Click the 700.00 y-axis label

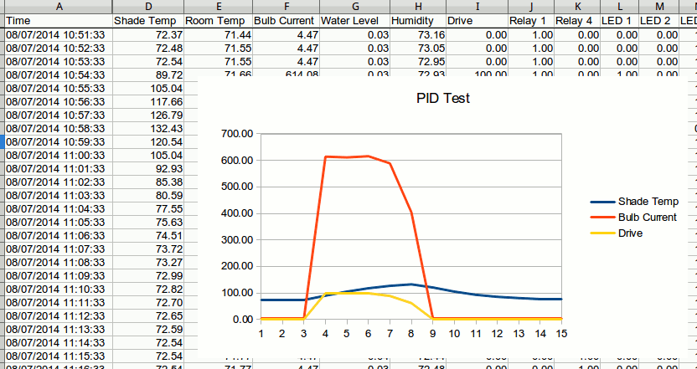(237, 134)
